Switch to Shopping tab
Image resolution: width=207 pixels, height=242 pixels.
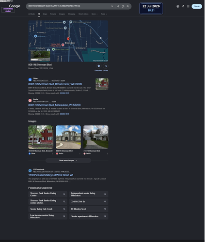point(71,14)
